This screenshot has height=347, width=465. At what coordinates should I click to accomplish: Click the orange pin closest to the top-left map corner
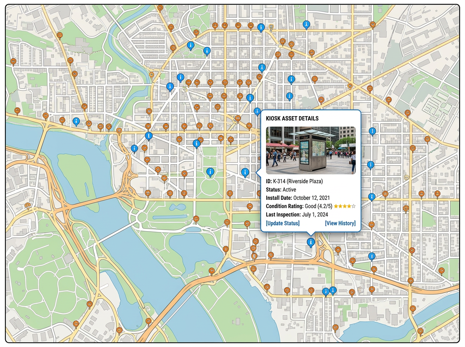[14, 60]
